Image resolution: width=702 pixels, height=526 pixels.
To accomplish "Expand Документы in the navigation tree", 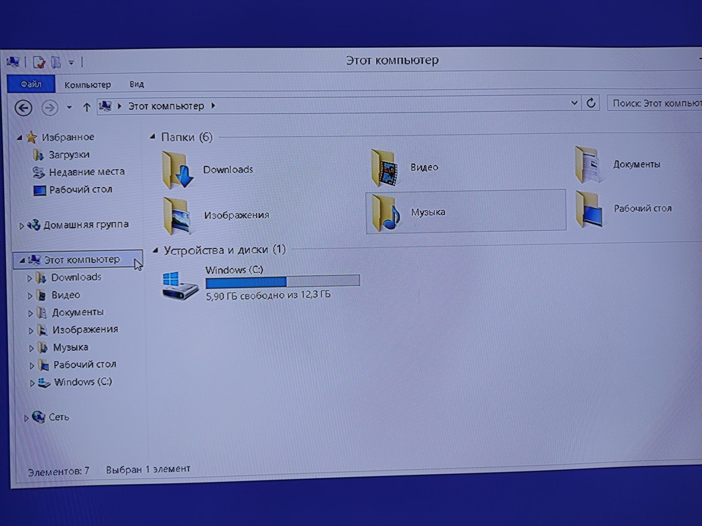I will (31, 313).
